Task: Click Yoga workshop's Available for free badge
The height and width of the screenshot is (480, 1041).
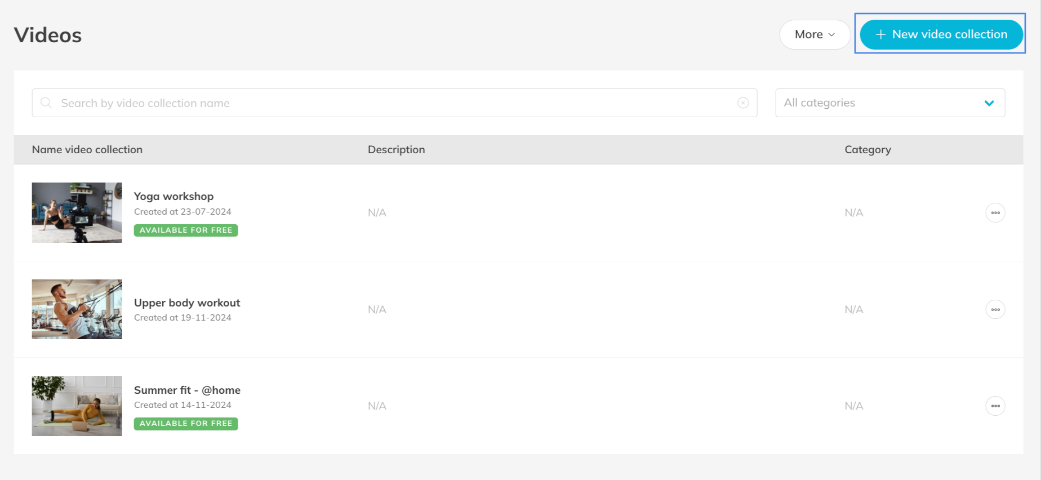Action: (186, 230)
